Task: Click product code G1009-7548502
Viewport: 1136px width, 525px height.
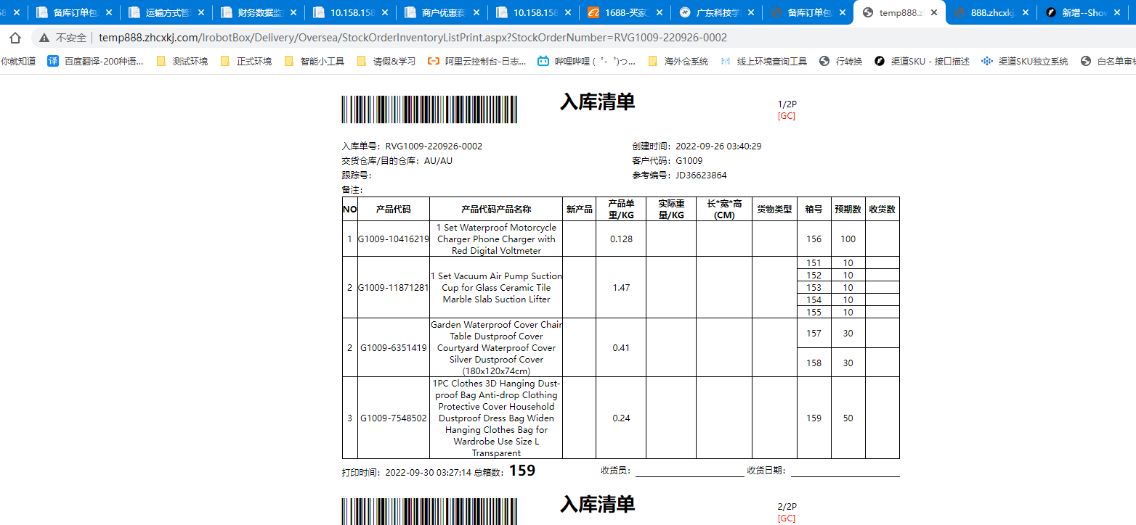Action: click(394, 418)
